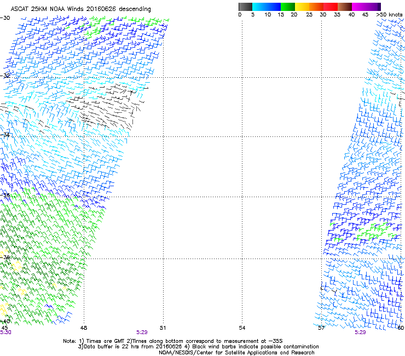
Task: Click the cyan 5-10 knots legend swatch
Action: click(x=259, y=7)
